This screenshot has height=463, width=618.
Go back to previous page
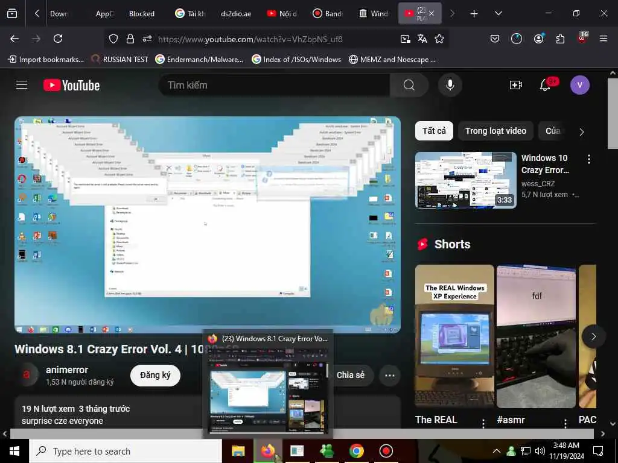point(14,39)
